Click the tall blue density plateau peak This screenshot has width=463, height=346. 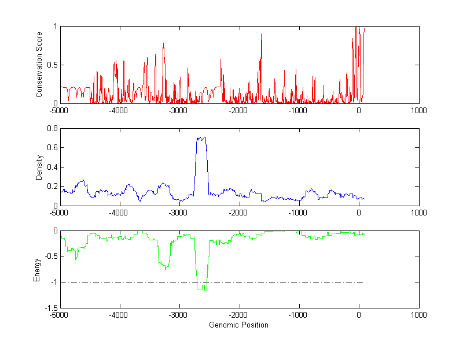click(201, 139)
